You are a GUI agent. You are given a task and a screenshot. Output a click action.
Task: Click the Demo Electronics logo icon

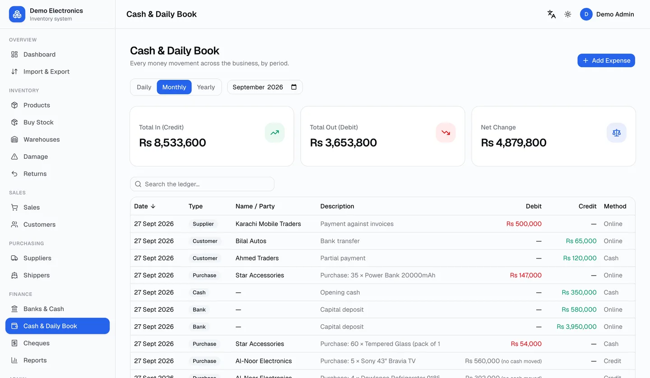[17, 14]
